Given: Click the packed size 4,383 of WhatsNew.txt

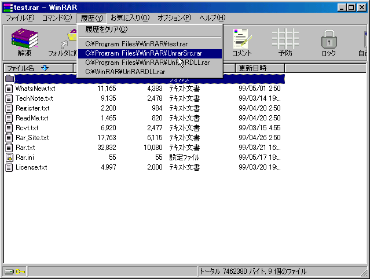Looking at the screenshot, I should click(x=155, y=89).
